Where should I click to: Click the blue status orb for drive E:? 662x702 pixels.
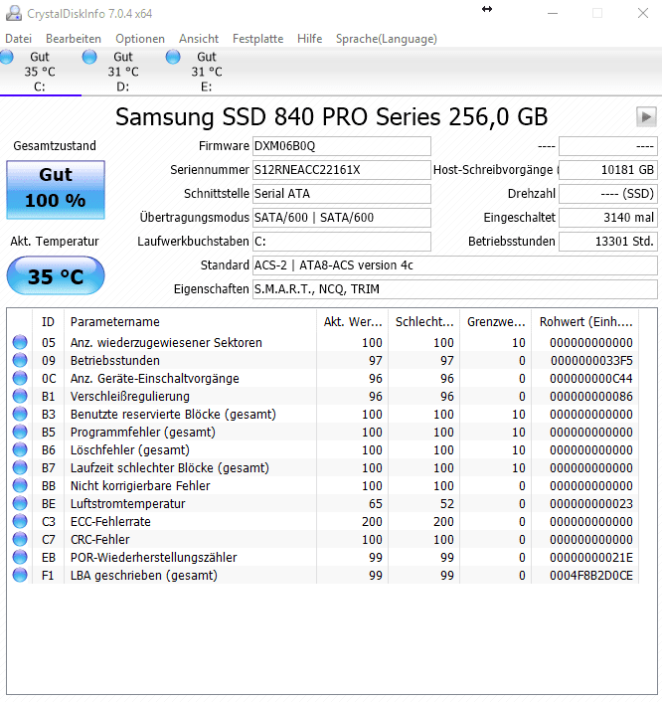[173, 57]
